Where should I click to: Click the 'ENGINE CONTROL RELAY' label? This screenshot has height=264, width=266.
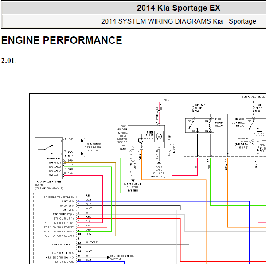click(x=238, y=122)
